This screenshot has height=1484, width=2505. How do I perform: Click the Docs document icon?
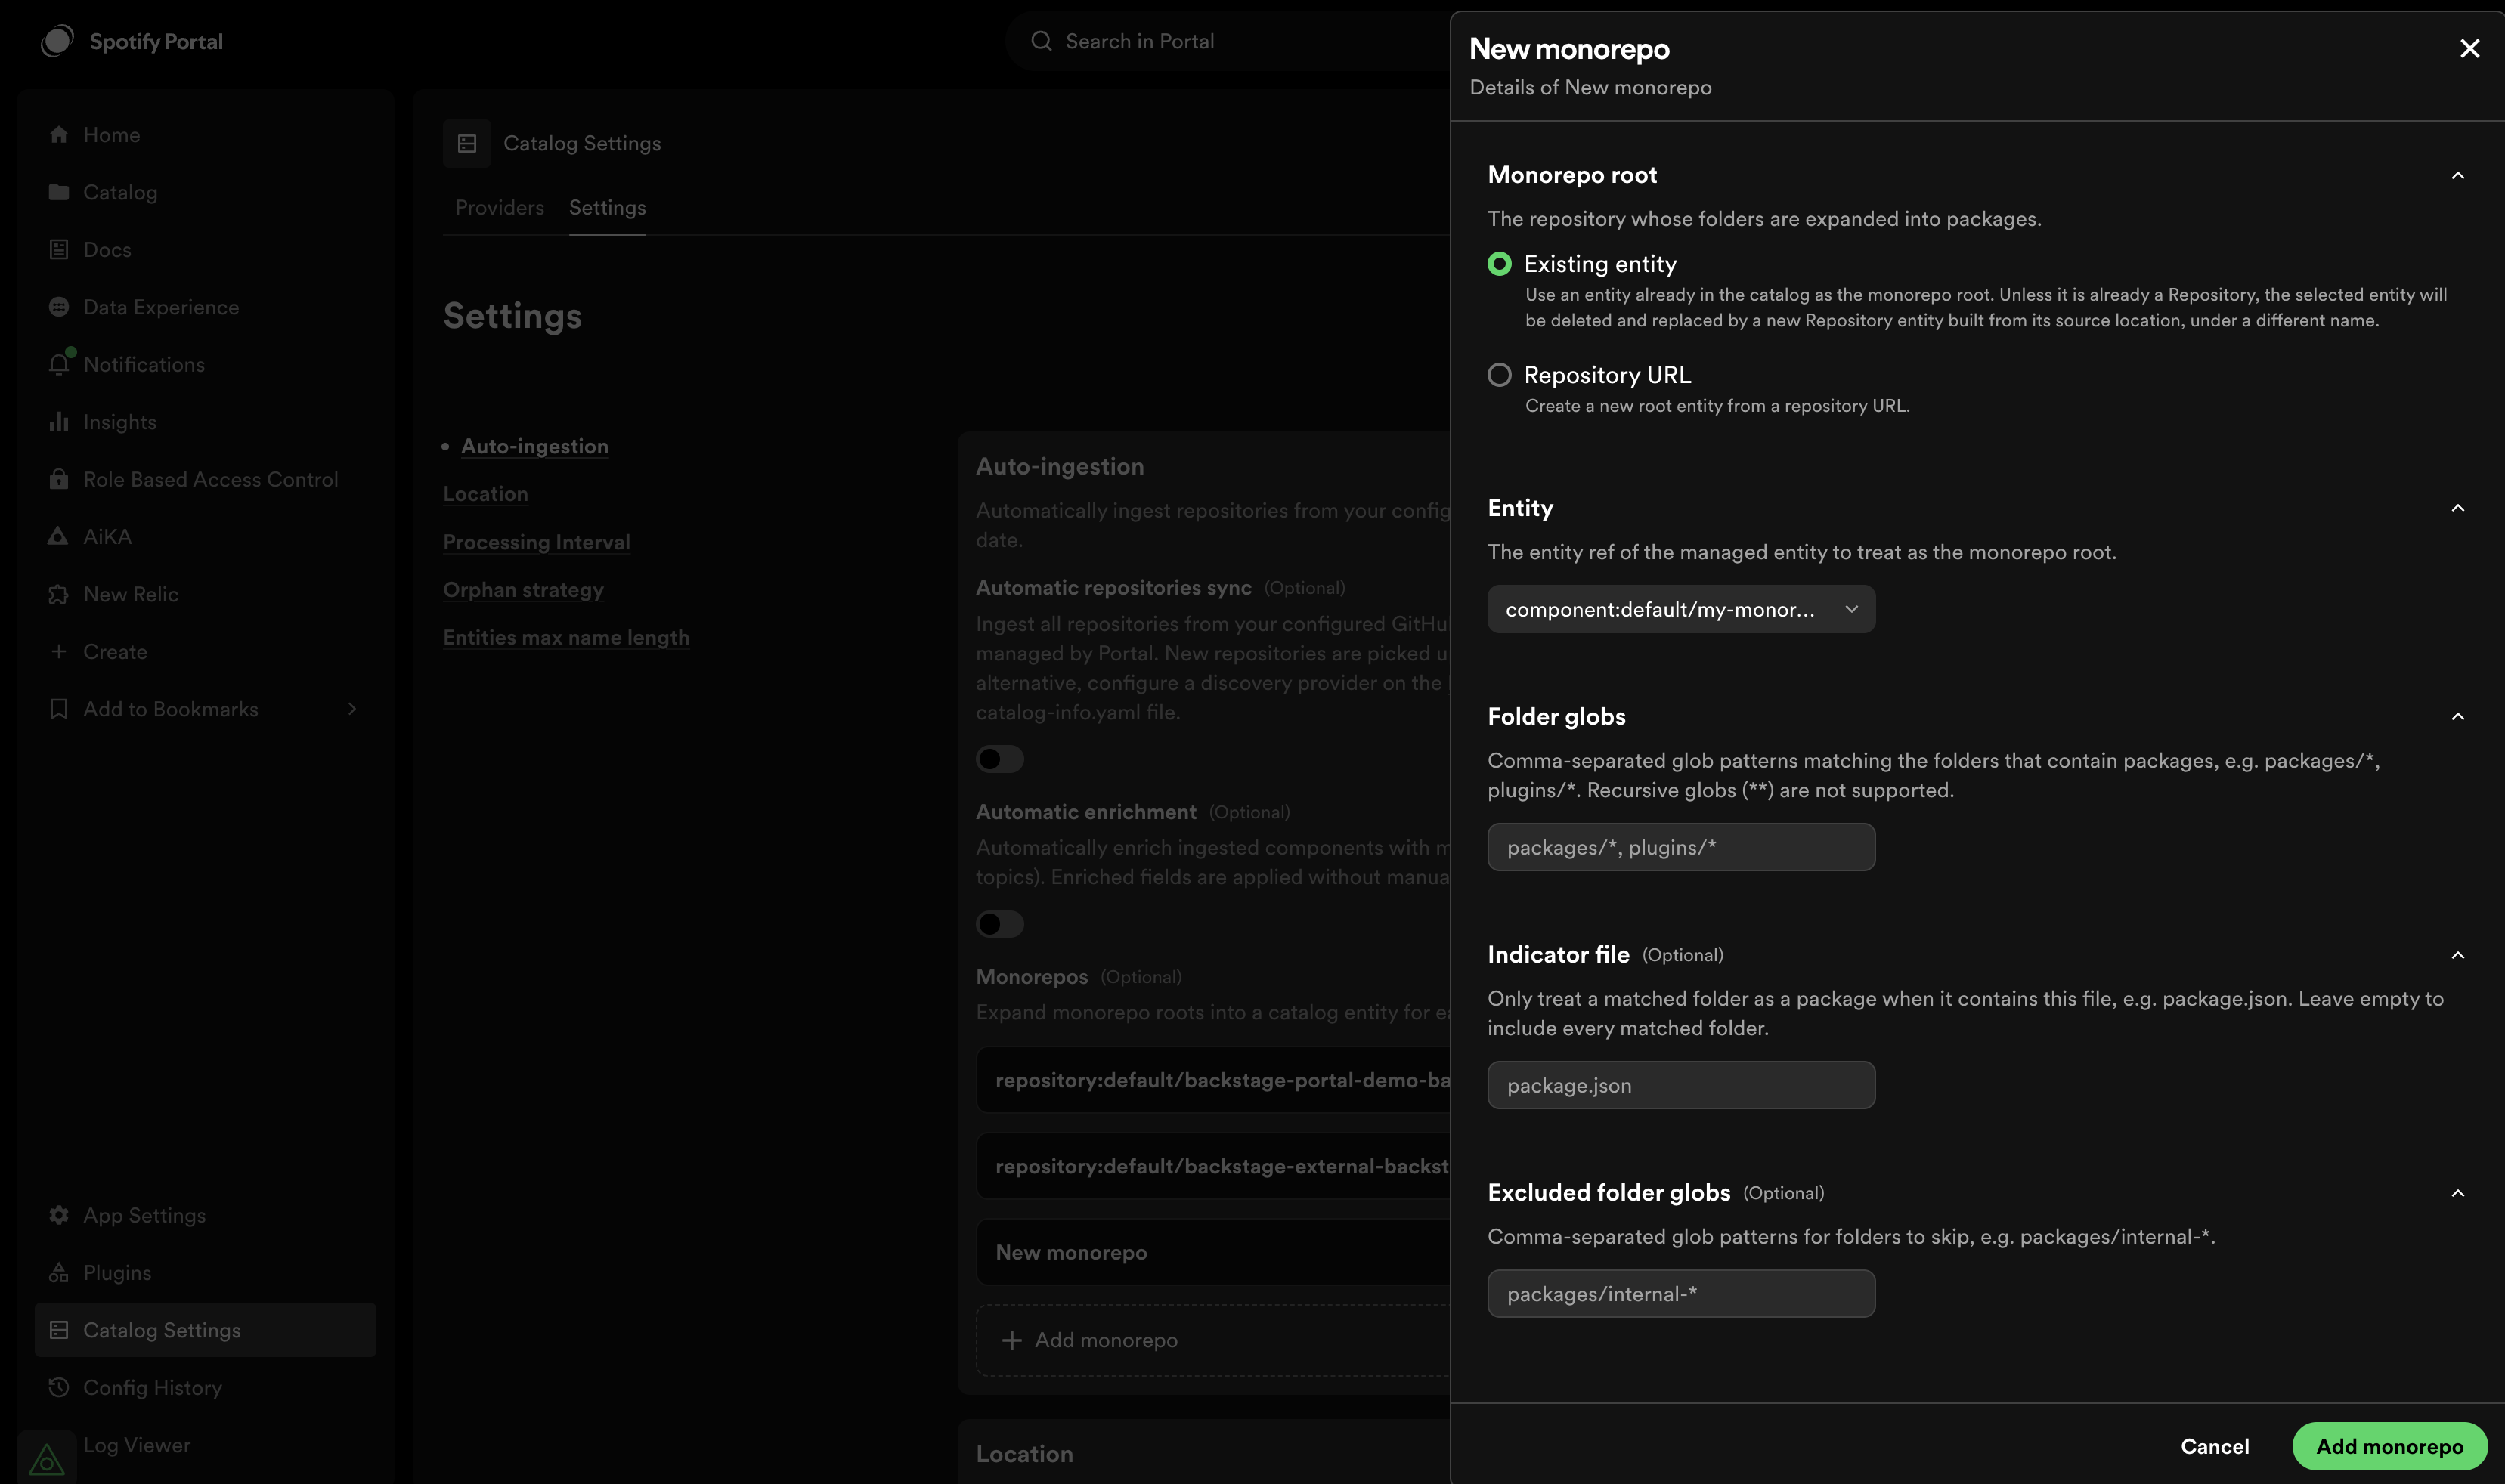(59, 250)
